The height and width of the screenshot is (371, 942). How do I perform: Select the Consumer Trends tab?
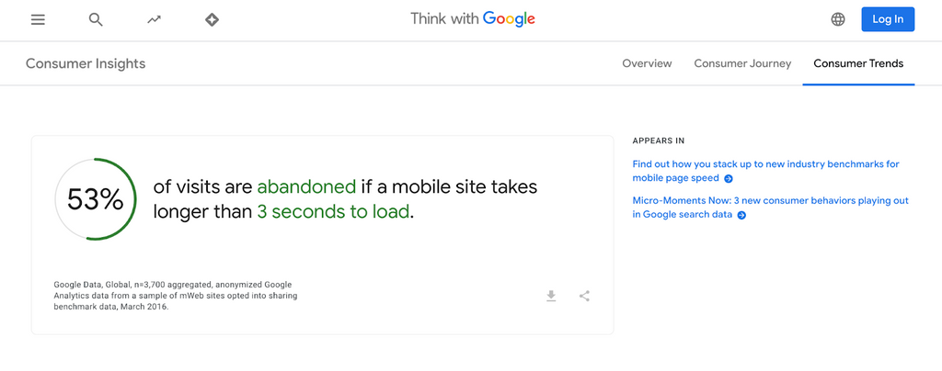click(x=858, y=63)
